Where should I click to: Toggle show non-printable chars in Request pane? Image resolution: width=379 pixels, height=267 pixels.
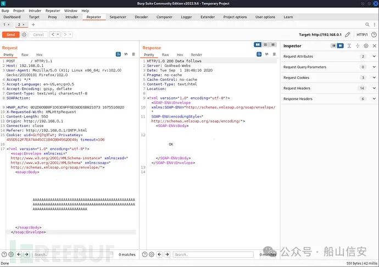click(x=126, y=54)
